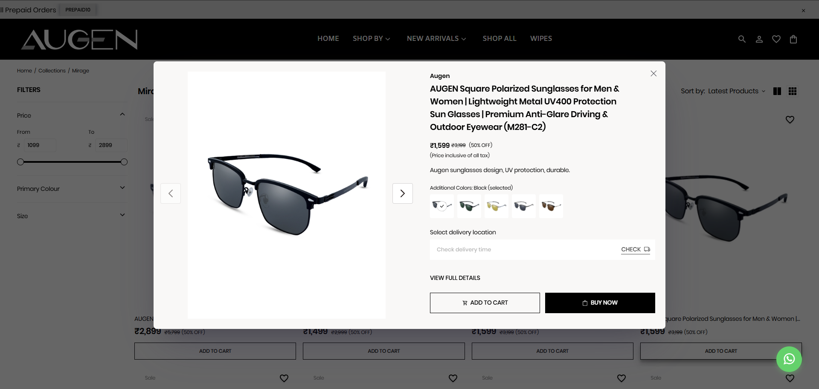Go to WIPES menu item
Viewport: 819px width, 389px height.
[541, 39]
